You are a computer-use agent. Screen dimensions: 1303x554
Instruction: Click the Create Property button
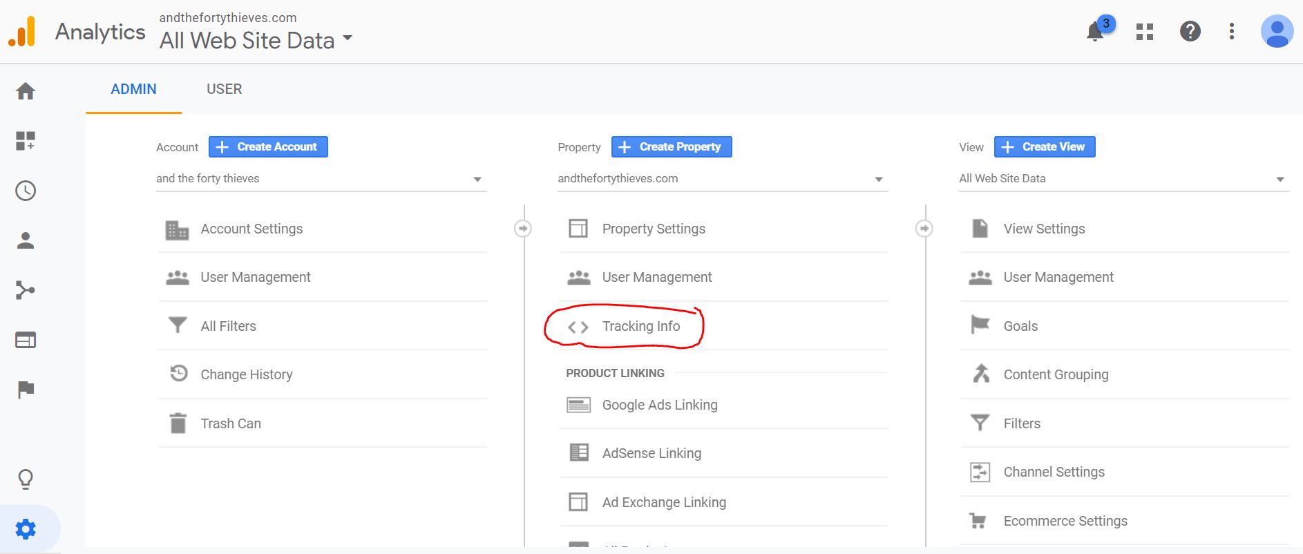(x=672, y=146)
